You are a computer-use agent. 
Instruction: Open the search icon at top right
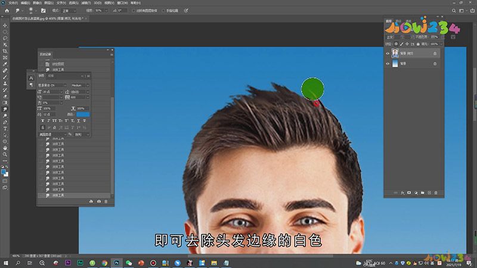click(x=454, y=11)
